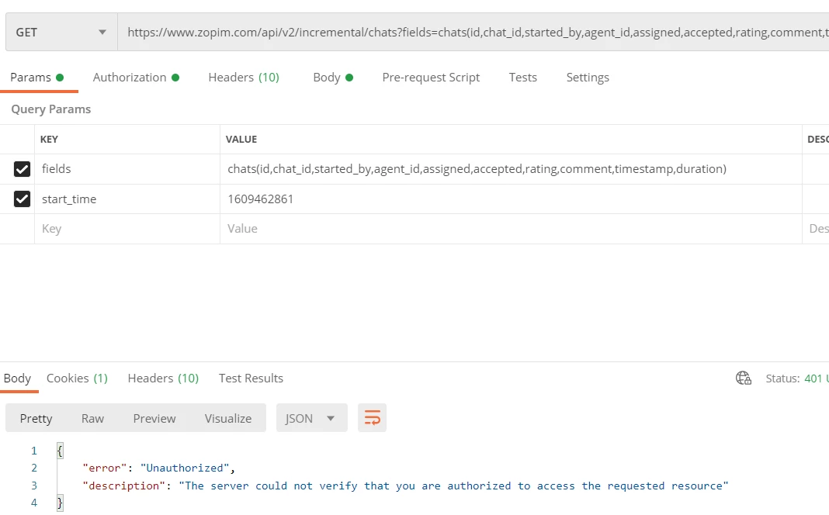
Task: Click the Status: 401 text
Action: pos(796,378)
